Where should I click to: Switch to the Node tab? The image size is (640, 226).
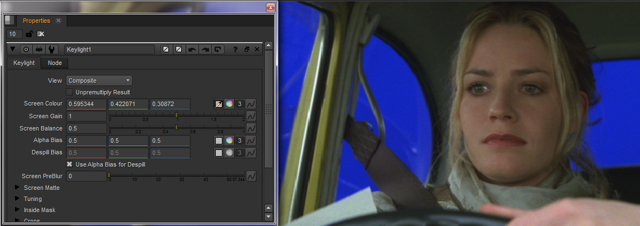coord(55,63)
